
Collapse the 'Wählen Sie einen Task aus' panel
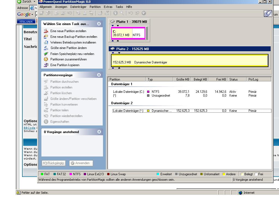(x=99, y=24)
